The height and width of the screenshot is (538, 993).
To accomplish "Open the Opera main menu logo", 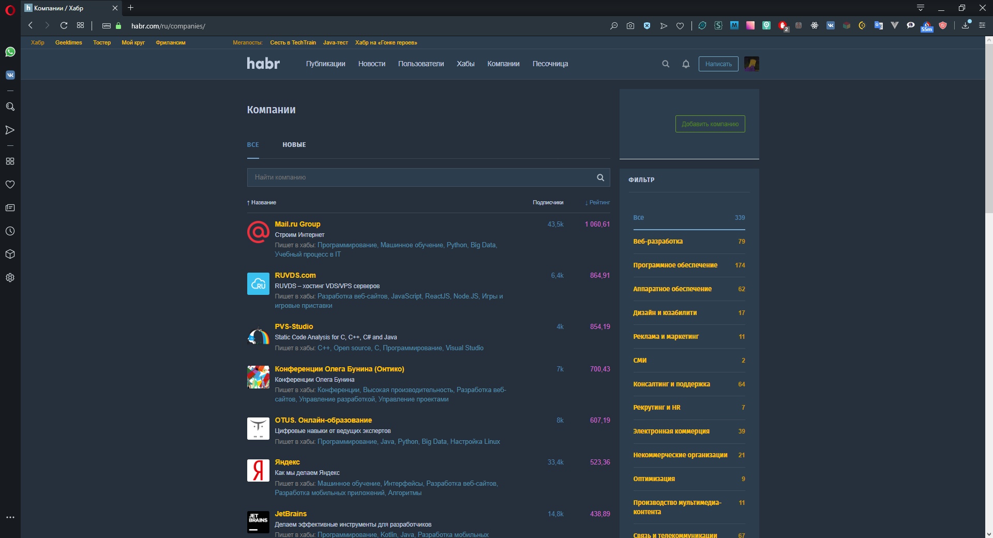I will (x=10, y=10).
